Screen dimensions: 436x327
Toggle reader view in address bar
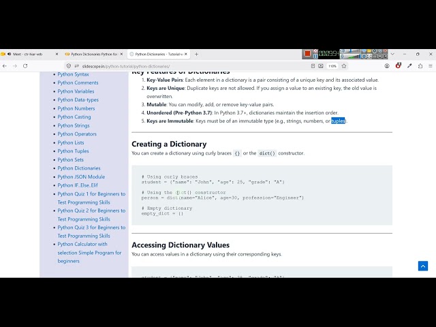[x=313, y=66]
